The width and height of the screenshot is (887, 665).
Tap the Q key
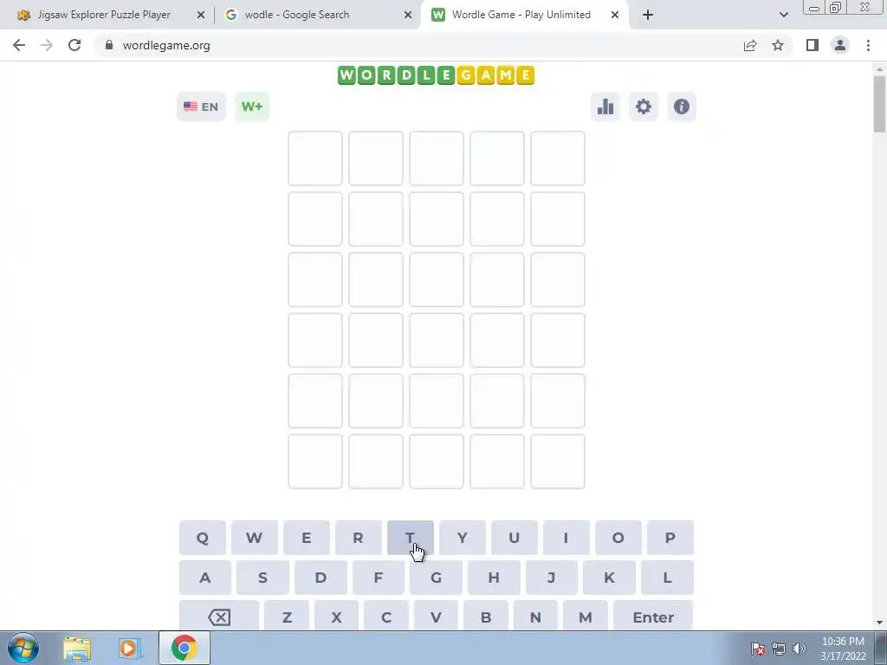tap(203, 538)
